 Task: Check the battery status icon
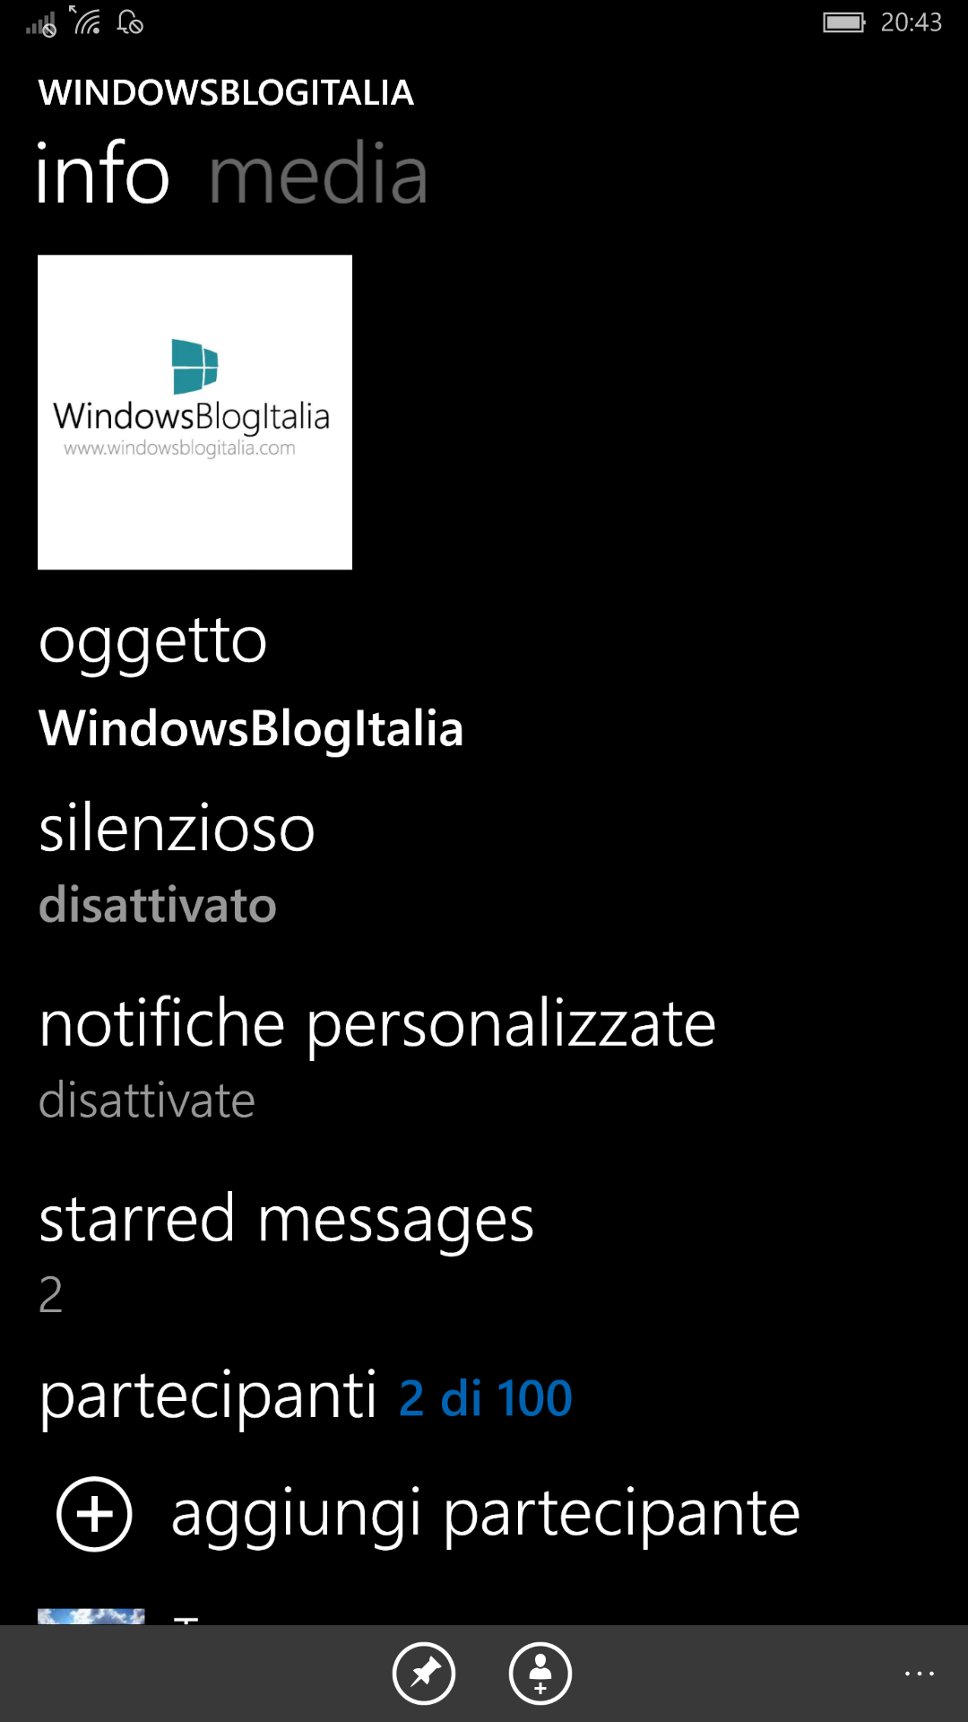[x=844, y=22]
